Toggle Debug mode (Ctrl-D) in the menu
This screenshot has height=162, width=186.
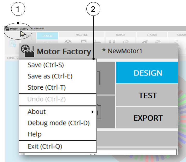click(58, 123)
